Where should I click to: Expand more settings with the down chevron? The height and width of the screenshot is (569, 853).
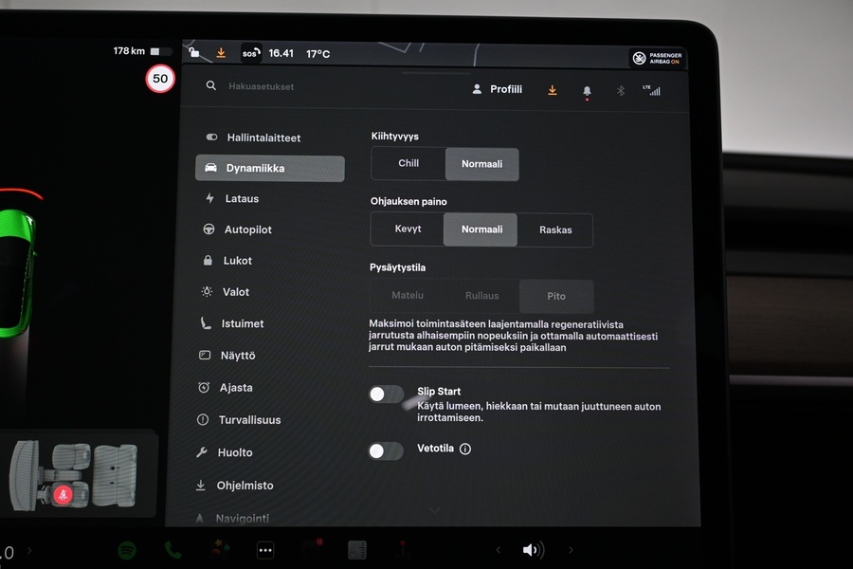point(435,509)
